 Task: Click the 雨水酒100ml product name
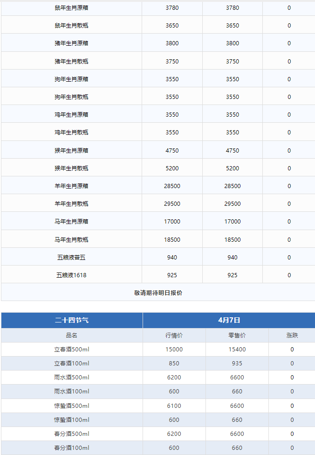[72, 391]
